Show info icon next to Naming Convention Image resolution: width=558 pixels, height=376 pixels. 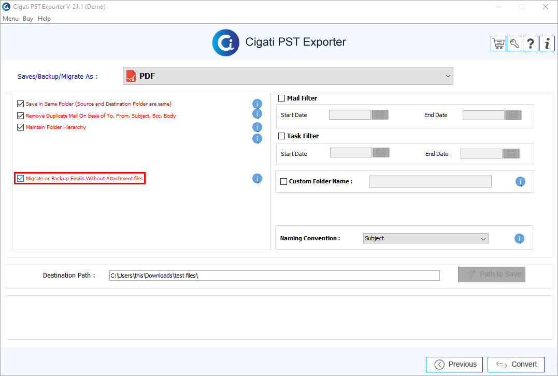coord(519,239)
